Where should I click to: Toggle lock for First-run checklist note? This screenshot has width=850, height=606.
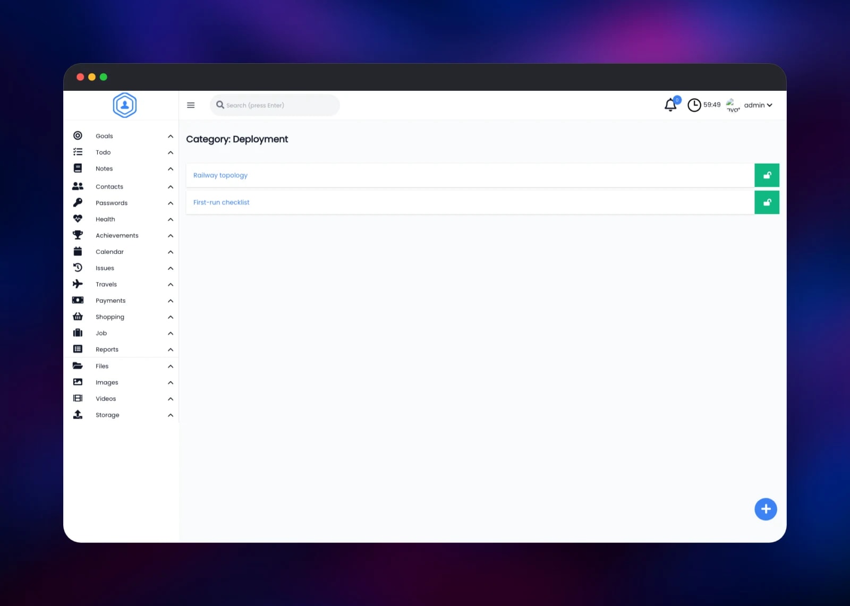767,202
